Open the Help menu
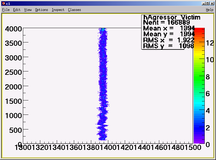This screenshot has width=216, height=160. pos(210,10)
